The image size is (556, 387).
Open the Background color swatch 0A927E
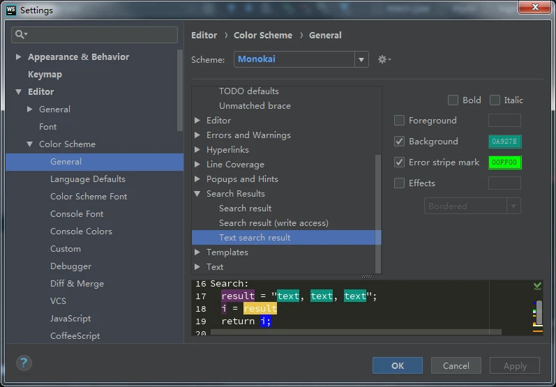point(504,142)
